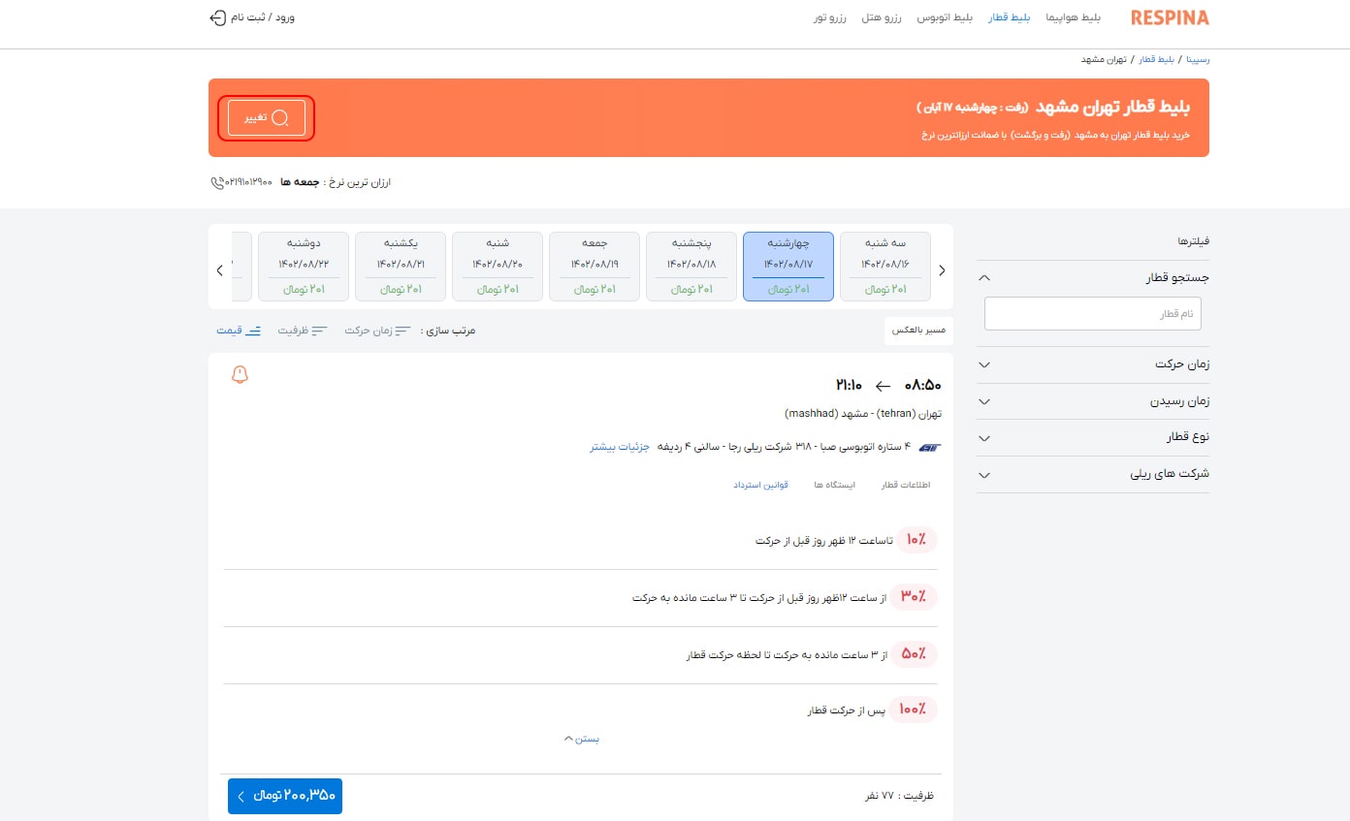Viewport: 1350px width, 821px height.
Task: Collapse the train search (جستجو قطار) filter
Action: tap(984, 278)
